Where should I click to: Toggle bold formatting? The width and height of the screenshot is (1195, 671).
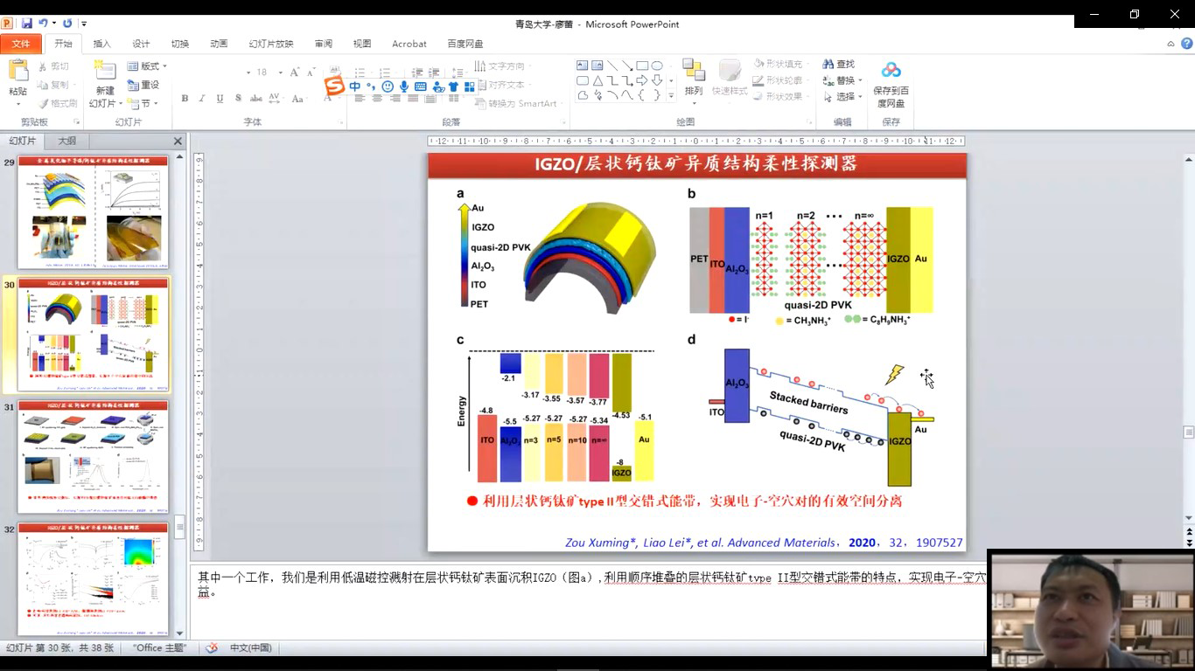point(185,99)
